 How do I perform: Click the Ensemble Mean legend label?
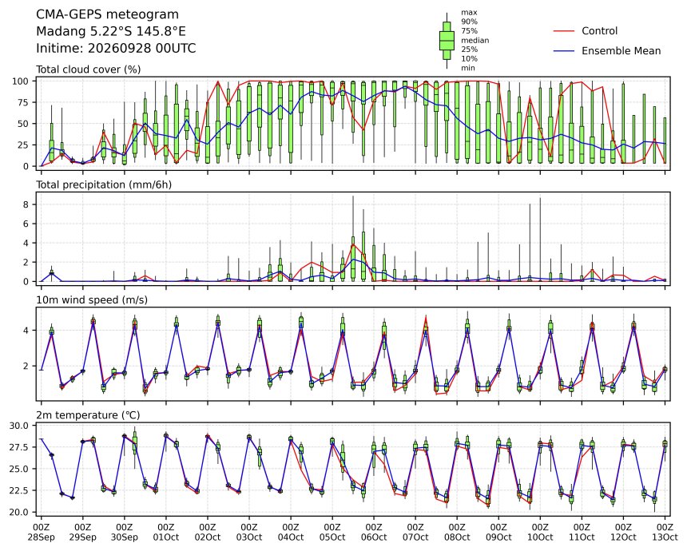621,51
